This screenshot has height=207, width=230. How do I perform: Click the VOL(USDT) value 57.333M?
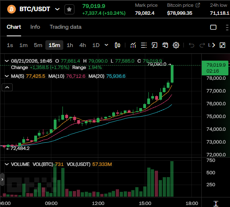pyautogui.click(x=102, y=164)
